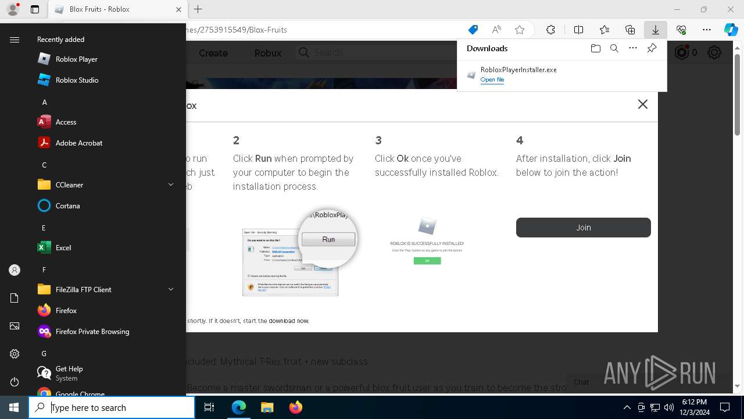Click the download now link

(288, 321)
